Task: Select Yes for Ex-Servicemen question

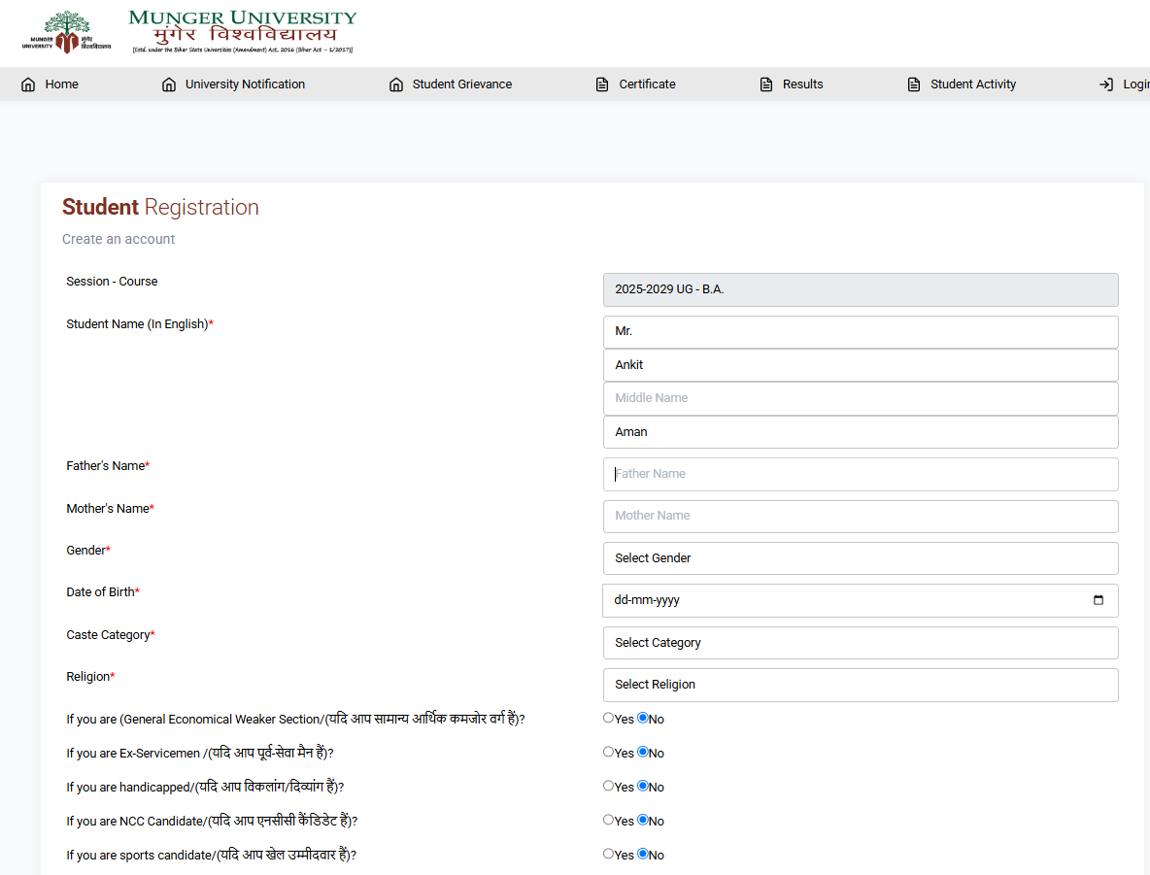Action: (609, 753)
